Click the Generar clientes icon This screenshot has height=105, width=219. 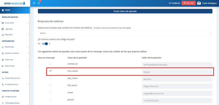[x=3, y=53]
